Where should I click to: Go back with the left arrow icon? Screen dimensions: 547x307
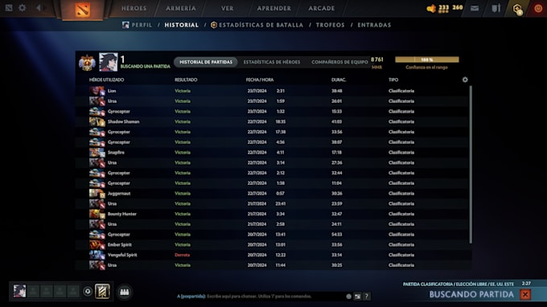[39, 8]
